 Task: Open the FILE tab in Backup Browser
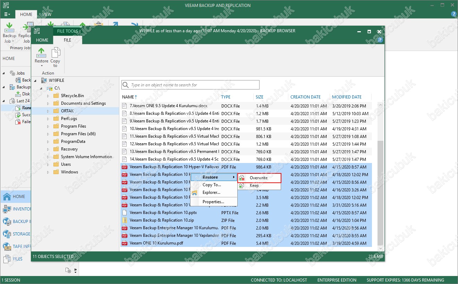click(68, 40)
